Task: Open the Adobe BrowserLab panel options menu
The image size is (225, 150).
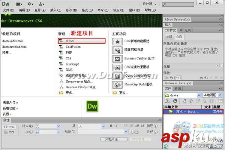Action: pos(221,19)
